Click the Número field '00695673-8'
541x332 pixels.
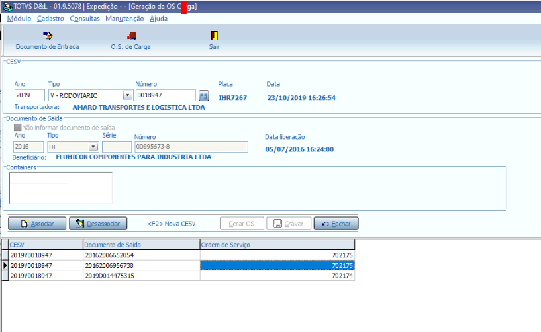coord(191,147)
